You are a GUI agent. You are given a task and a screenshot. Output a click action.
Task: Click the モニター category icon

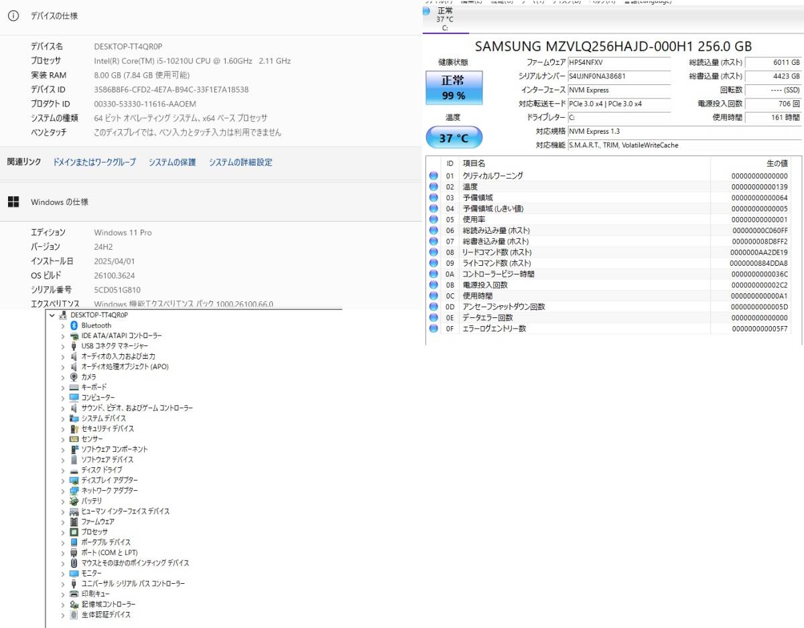tap(74, 573)
